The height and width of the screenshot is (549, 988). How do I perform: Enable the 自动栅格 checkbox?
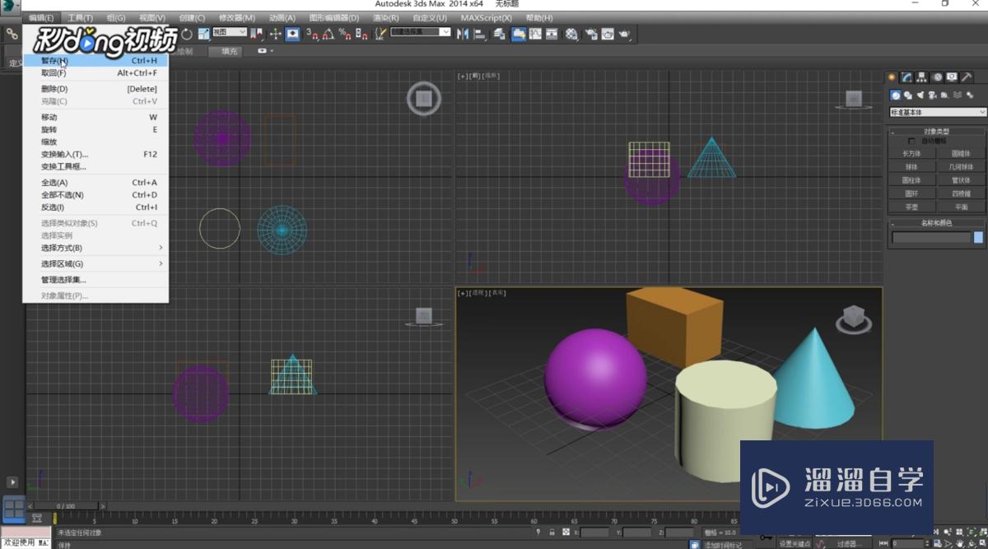tap(911, 142)
